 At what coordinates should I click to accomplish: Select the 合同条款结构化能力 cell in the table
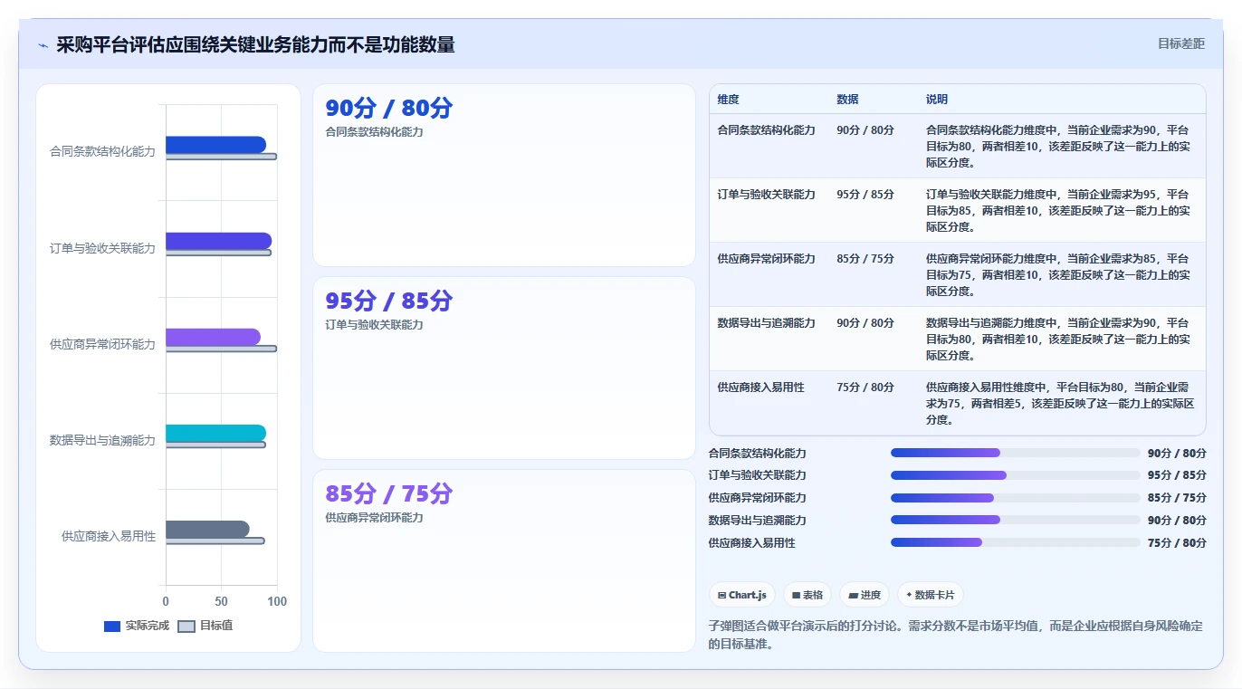point(767,130)
